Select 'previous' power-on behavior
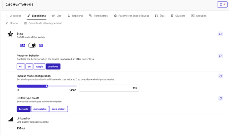229x135 pixels. (53, 67)
